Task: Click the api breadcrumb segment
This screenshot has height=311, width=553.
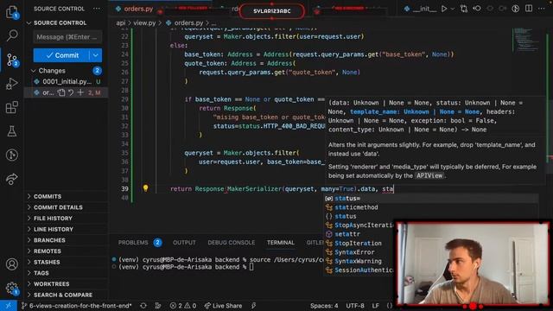Action: (x=121, y=23)
